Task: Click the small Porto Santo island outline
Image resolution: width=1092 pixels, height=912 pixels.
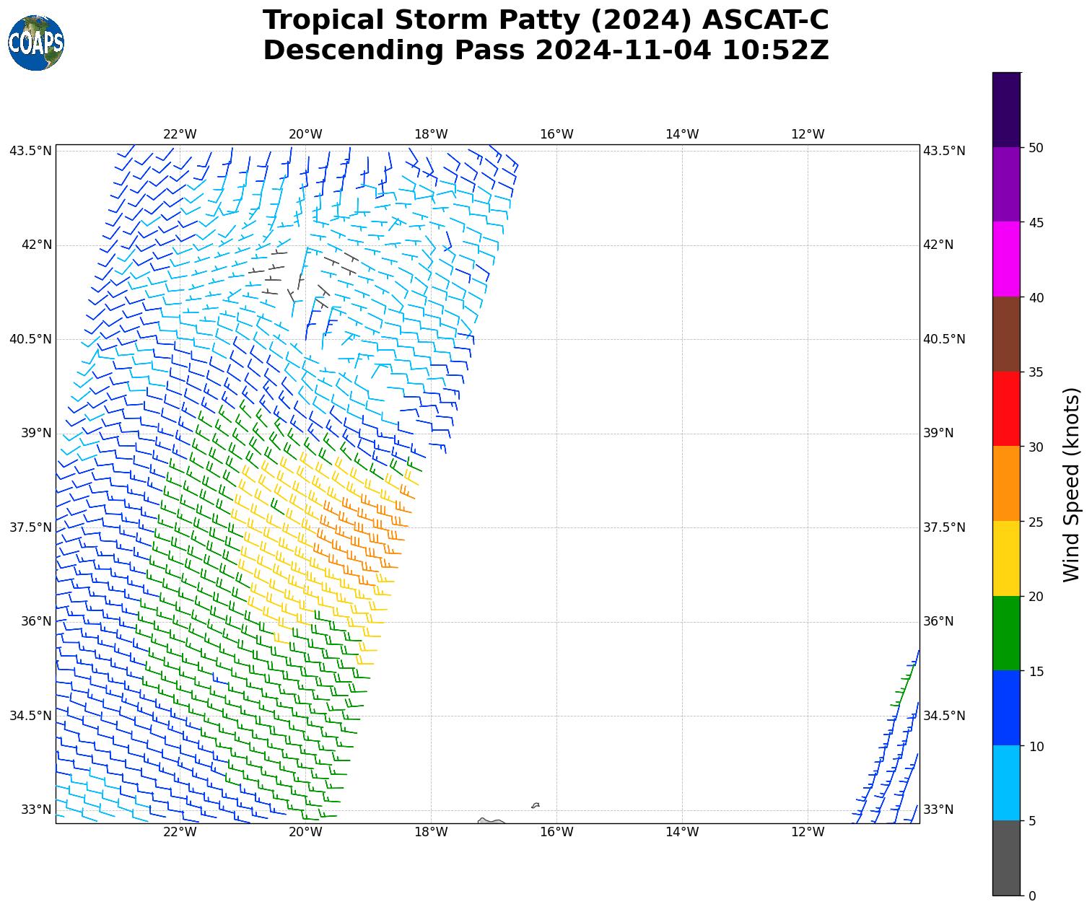Action: click(536, 805)
